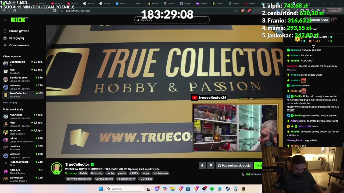This screenshot has height=193, width=344.
Task: Click chat username Adamey
Action: click(x=295, y=121)
